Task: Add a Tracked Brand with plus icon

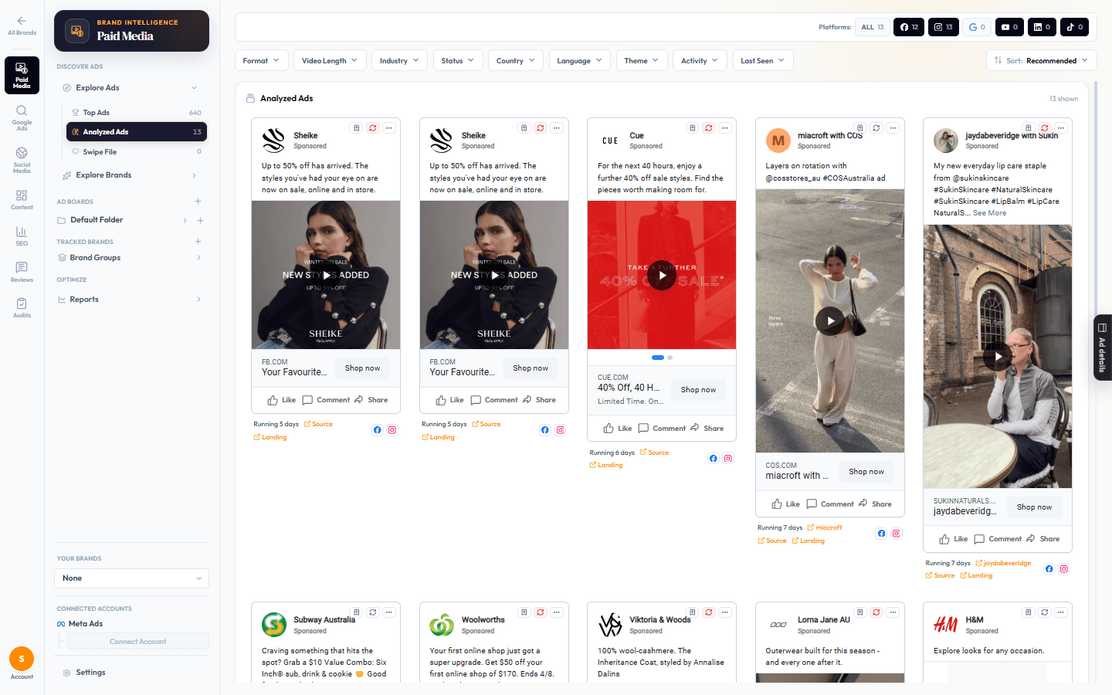Action: 198,242
